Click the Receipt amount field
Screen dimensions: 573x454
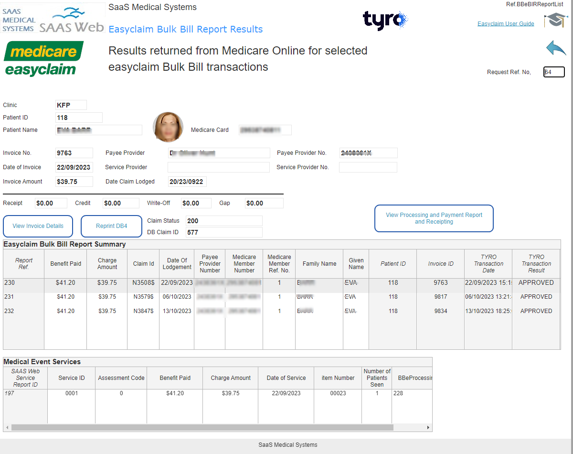(x=51, y=203)
